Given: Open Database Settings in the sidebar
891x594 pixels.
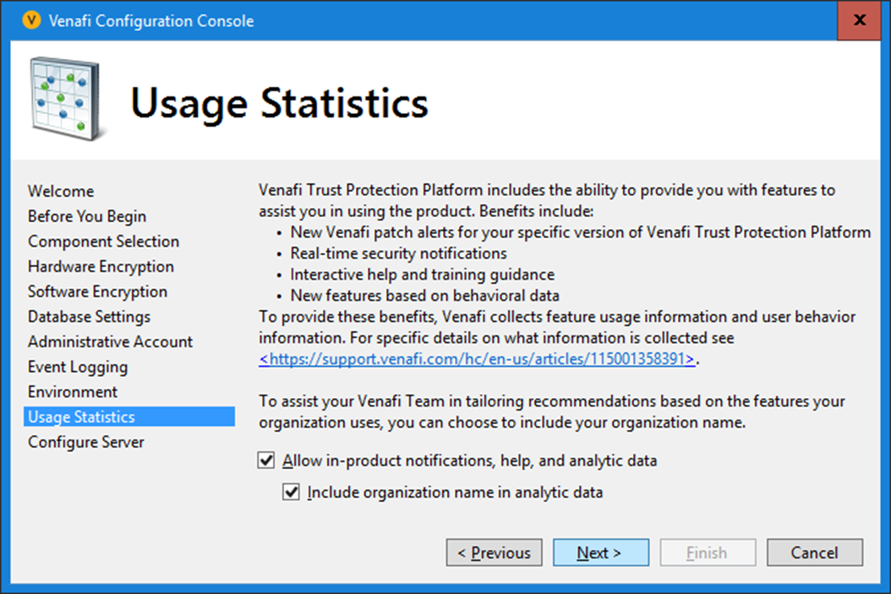Looking at the screenshot, I should [x=89, y=317].
